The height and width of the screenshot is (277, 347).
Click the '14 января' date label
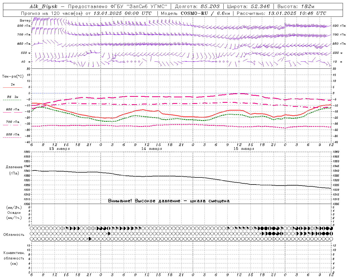tap(152, 149)
